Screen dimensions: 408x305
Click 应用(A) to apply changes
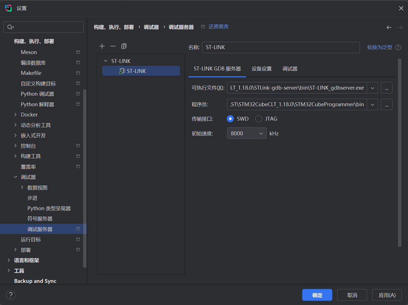(387, 295)
